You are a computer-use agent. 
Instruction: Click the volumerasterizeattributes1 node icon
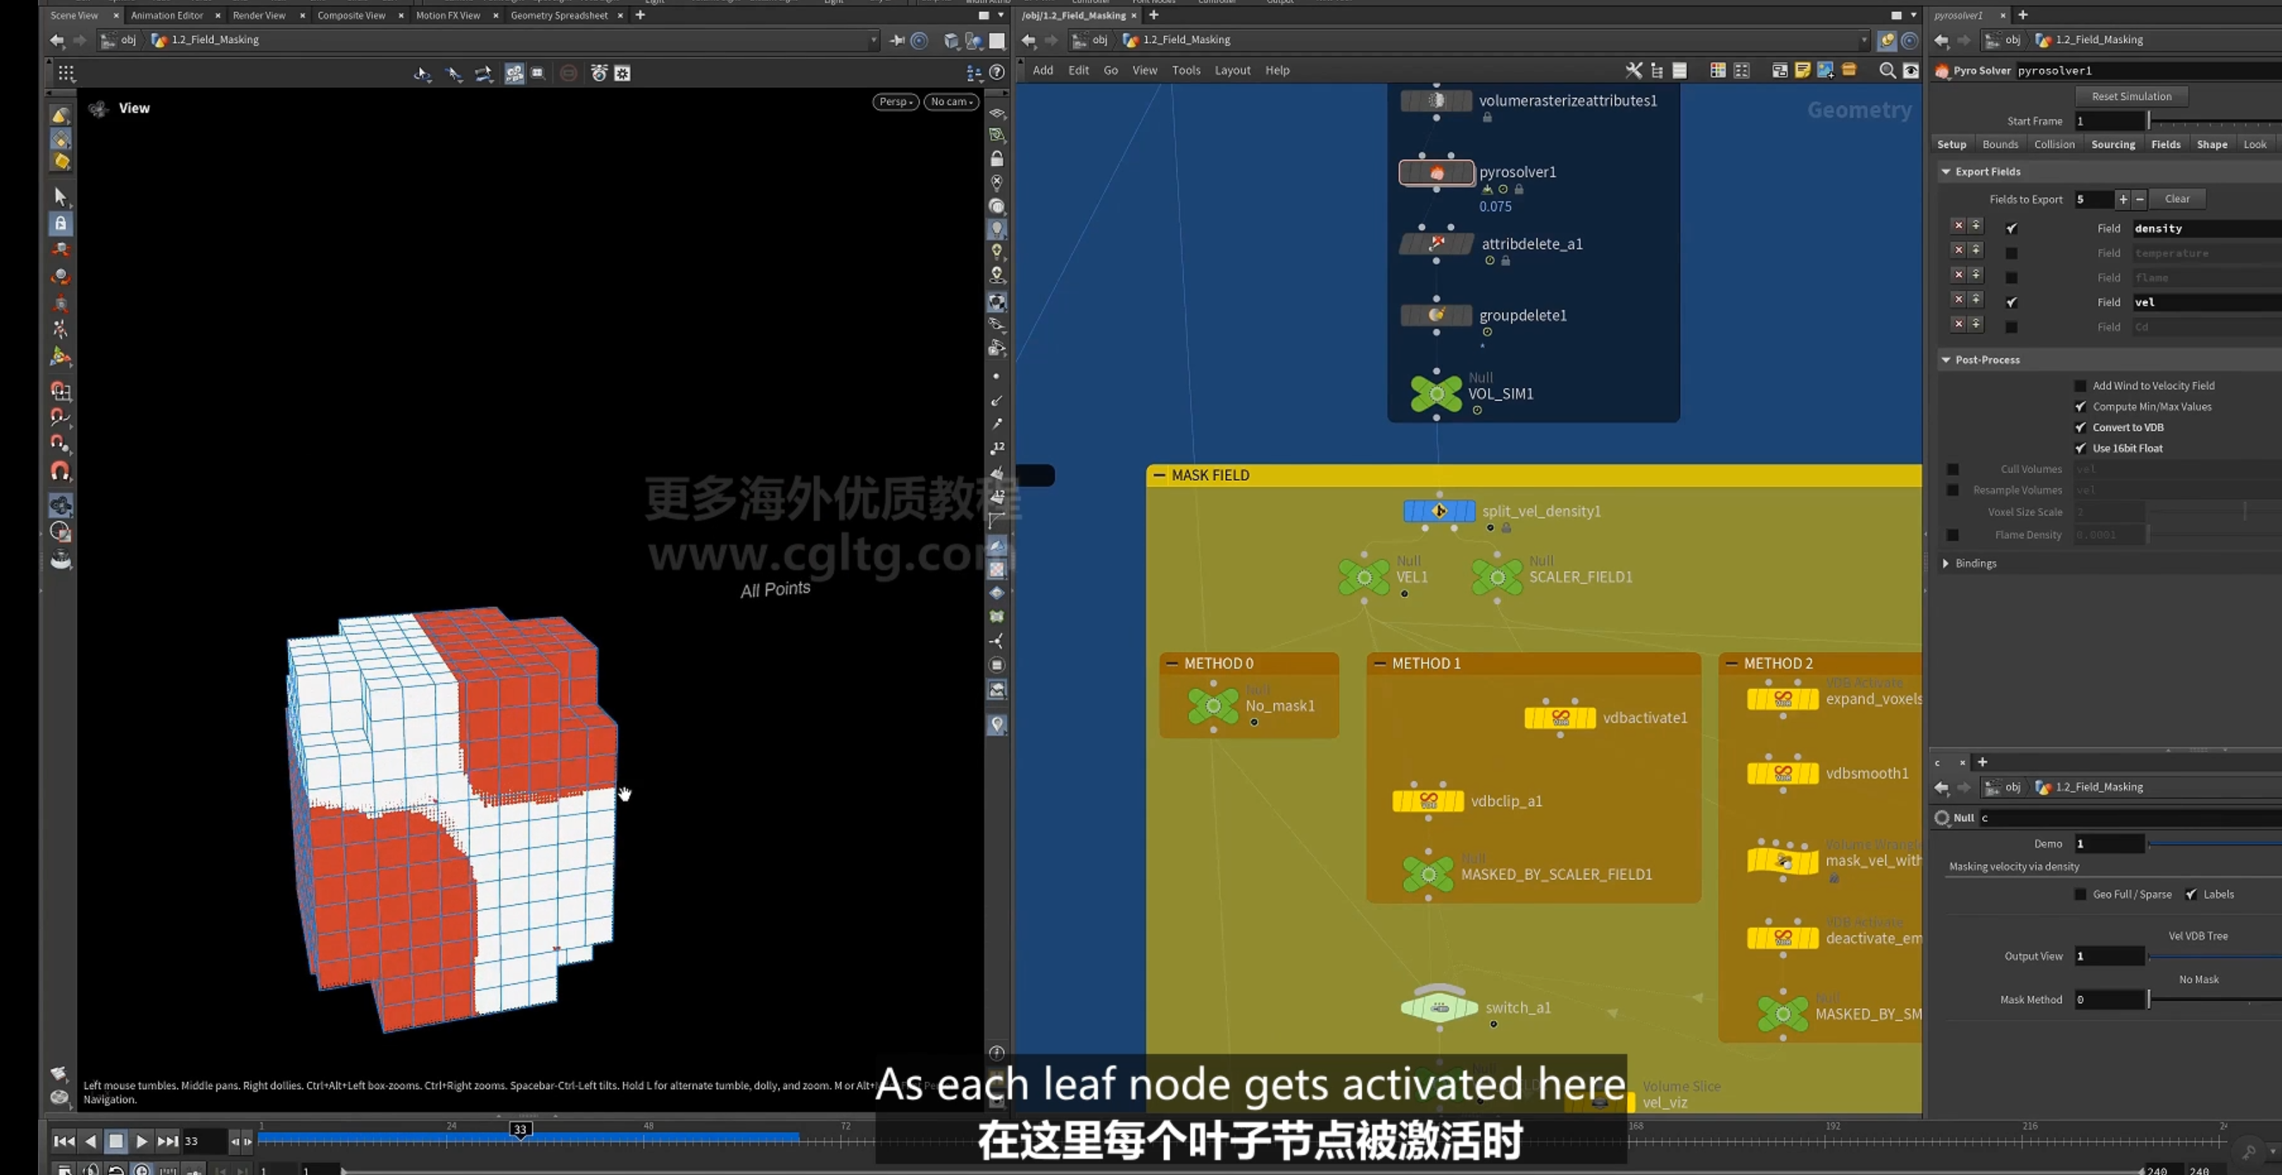tap(1436, 101)
